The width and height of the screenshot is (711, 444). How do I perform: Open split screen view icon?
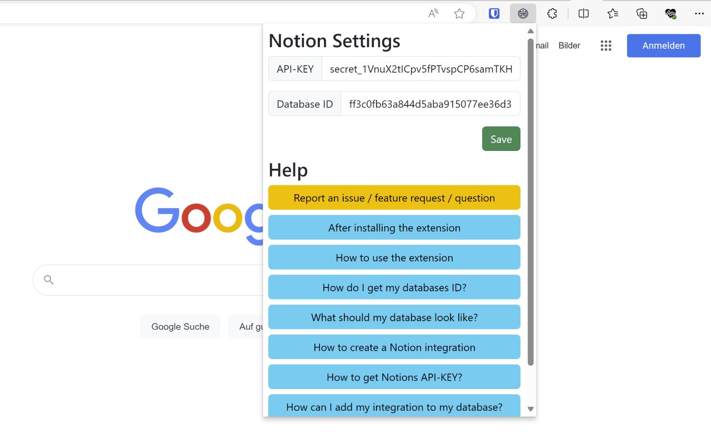[584, 14]
